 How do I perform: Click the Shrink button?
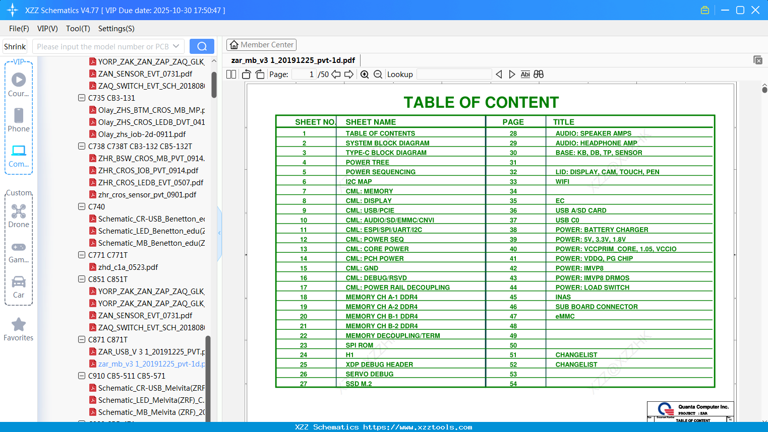(15, 46)
